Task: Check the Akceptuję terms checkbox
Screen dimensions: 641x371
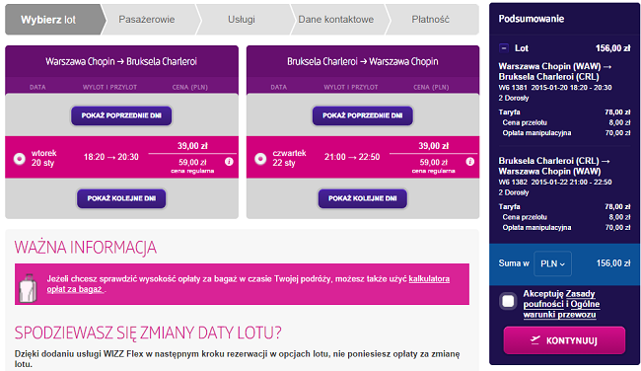Action: point(508,302)
